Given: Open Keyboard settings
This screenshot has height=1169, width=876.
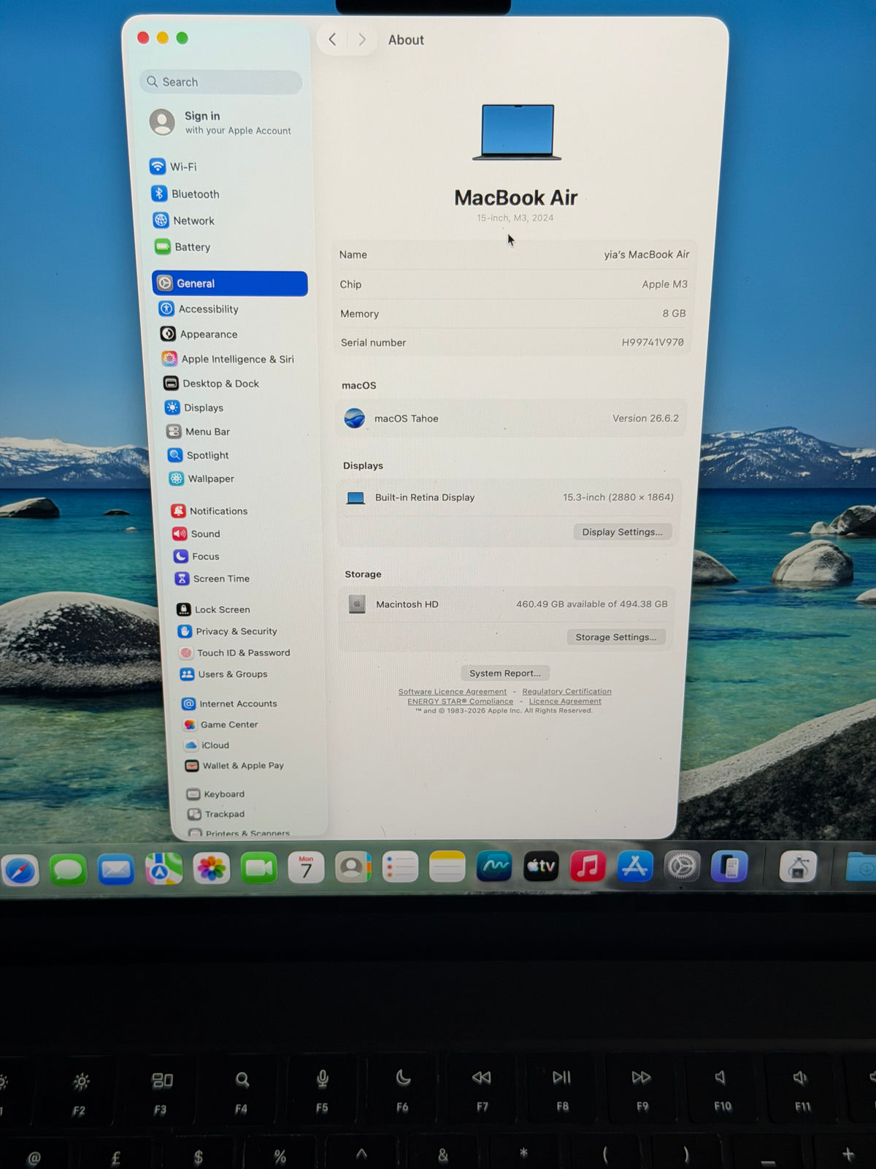Looking at the screenshot, I should (x=216, y=794).
